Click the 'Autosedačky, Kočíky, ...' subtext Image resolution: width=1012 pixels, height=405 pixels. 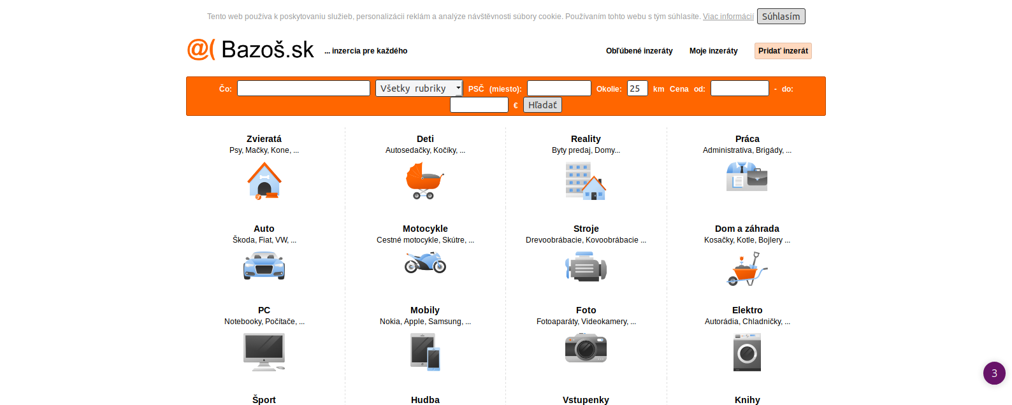pyautogui.click(x=425, y=150)
